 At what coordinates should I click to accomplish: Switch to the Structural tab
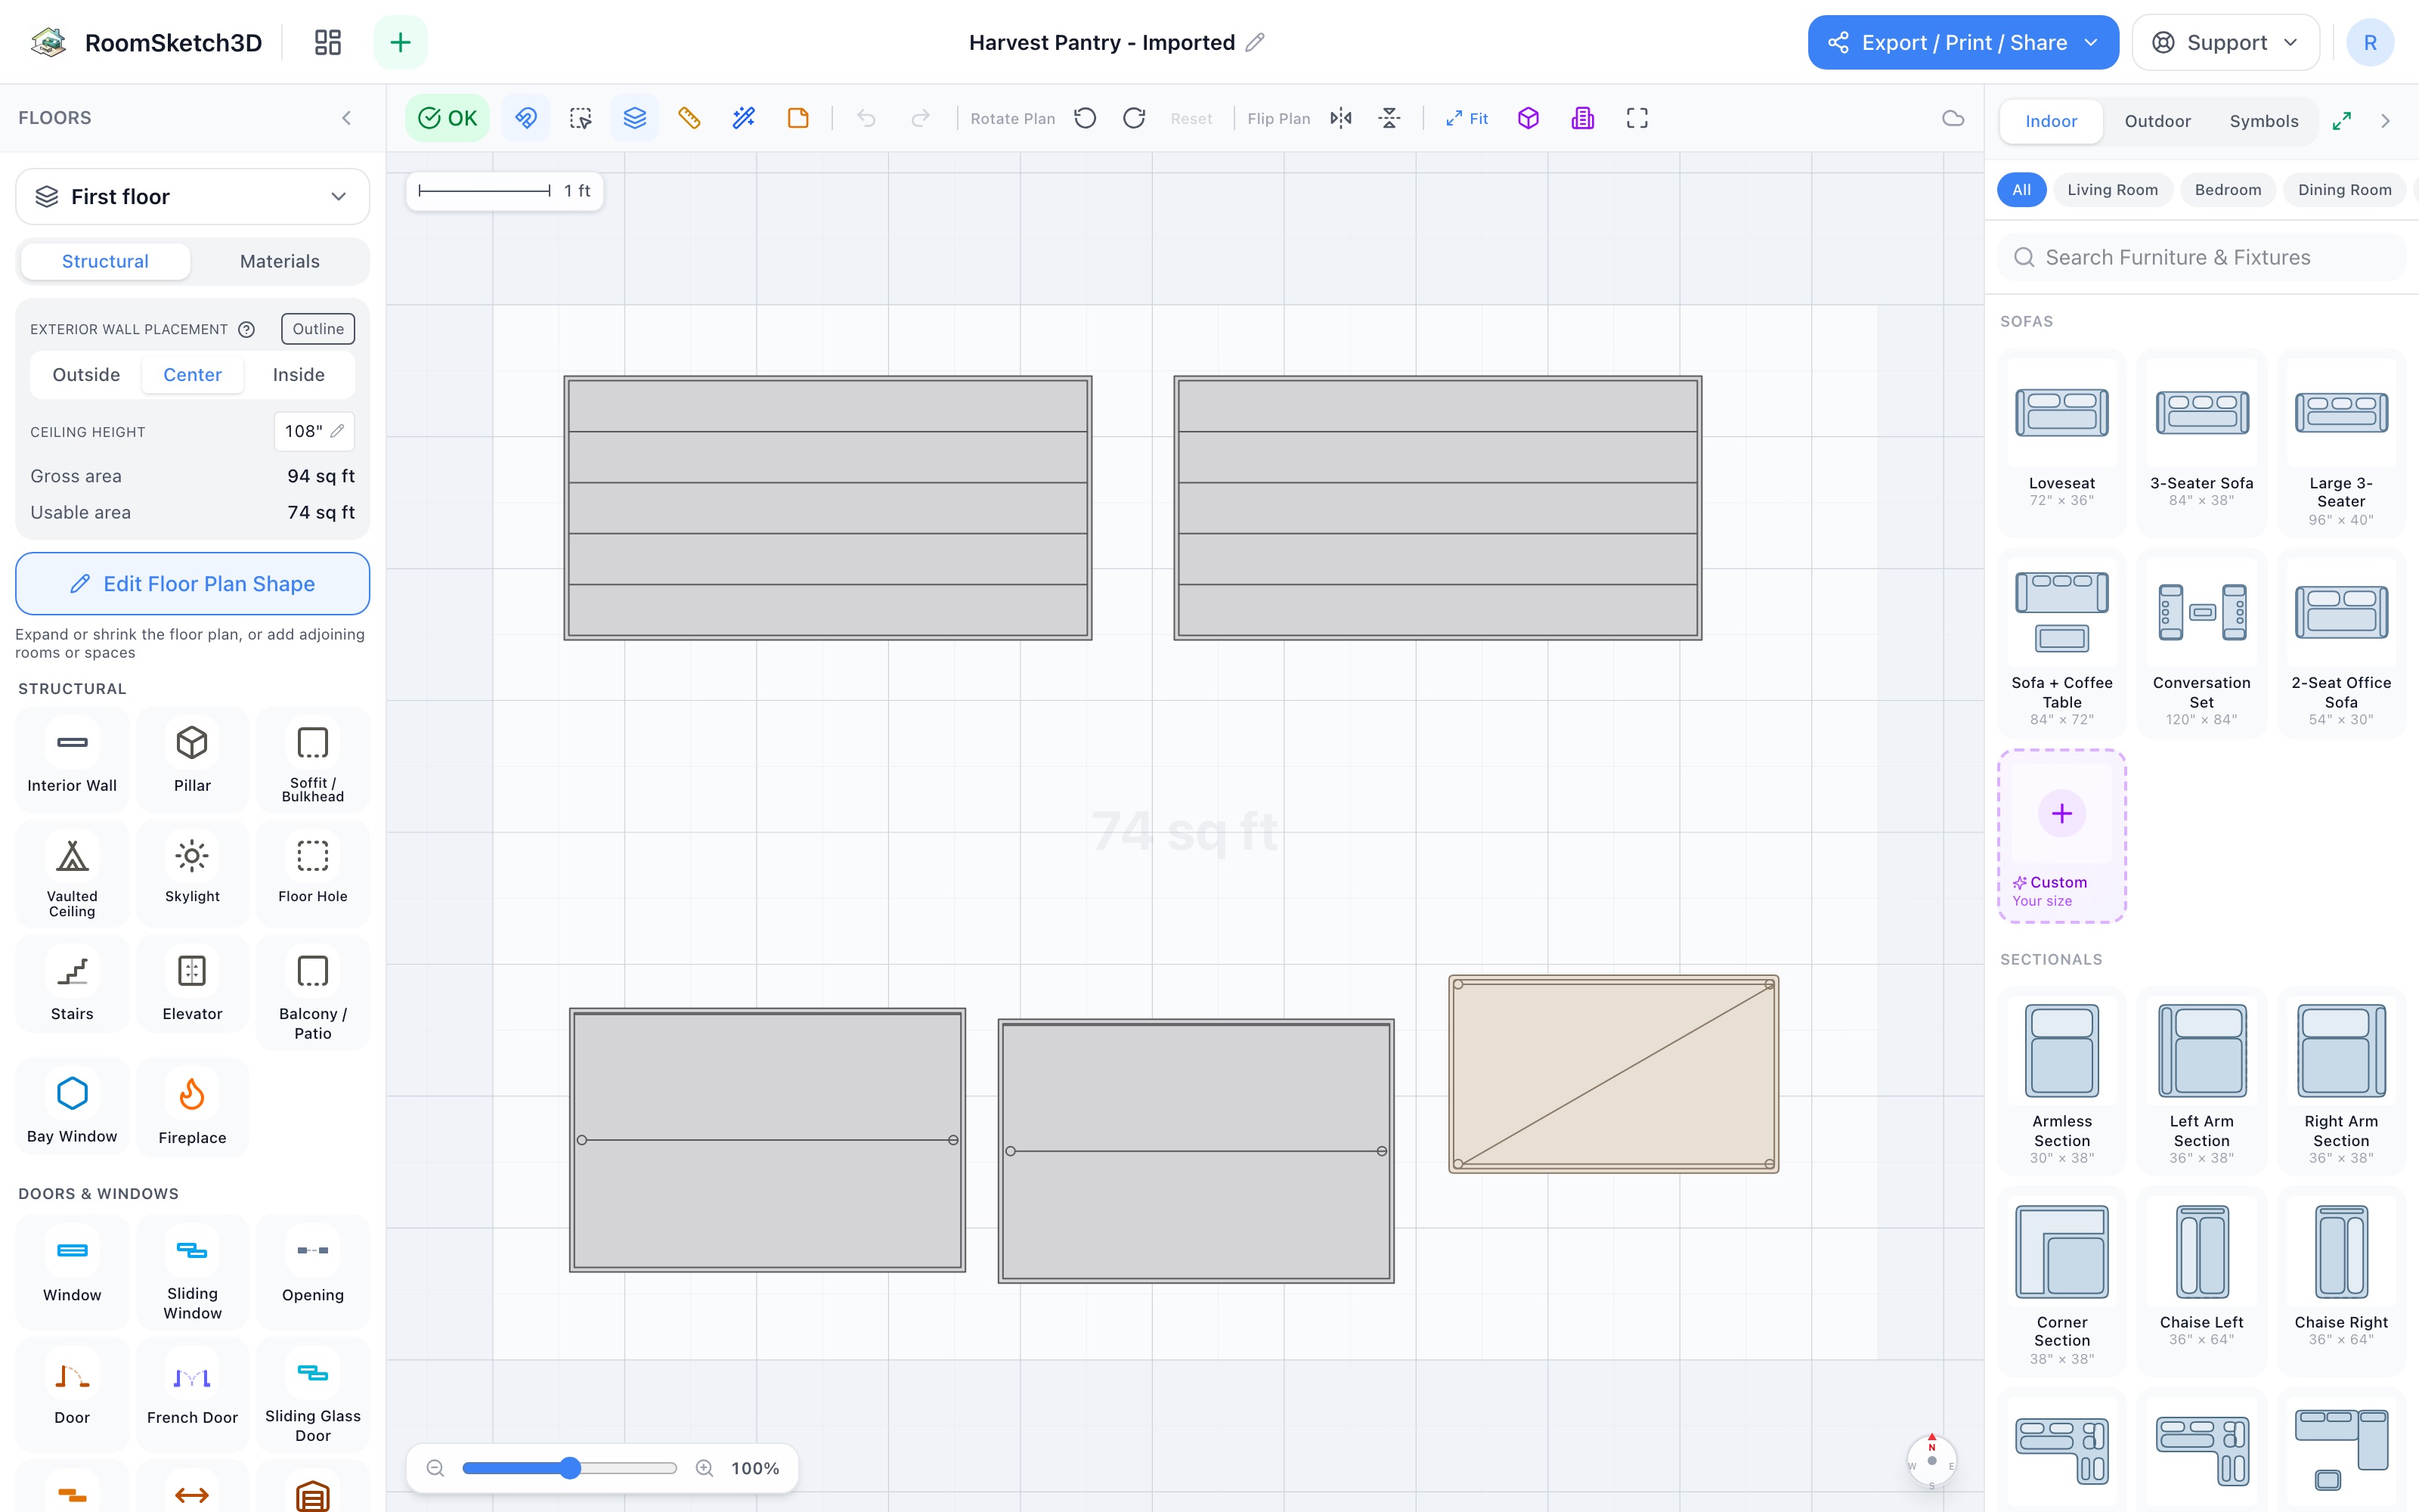coord(105,261)
